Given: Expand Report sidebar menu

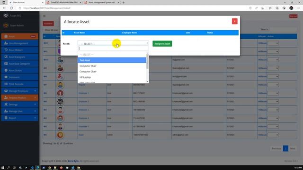Looking at the screenshot, I should pyautogui.click(x=20, y=118).
